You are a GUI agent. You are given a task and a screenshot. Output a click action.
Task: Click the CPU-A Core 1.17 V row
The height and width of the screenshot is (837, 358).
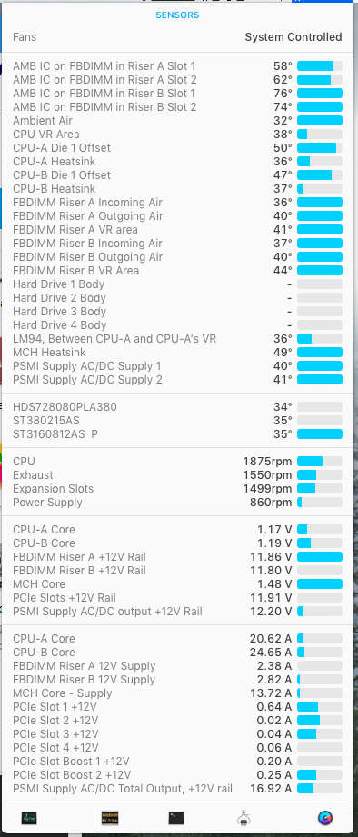click(178, 530)
